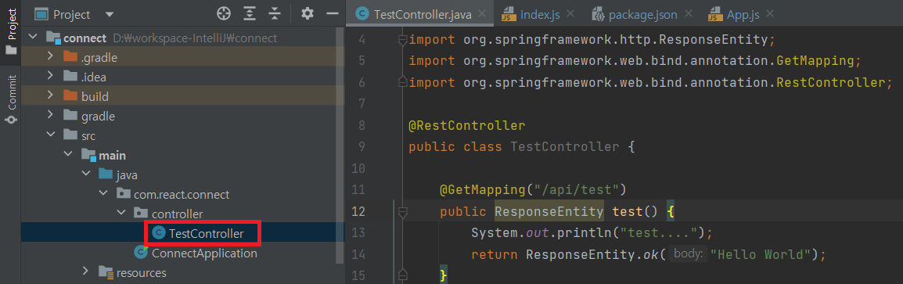Select the controller package icon
Viewport: 903px width, 284px height.
[141, 214]
